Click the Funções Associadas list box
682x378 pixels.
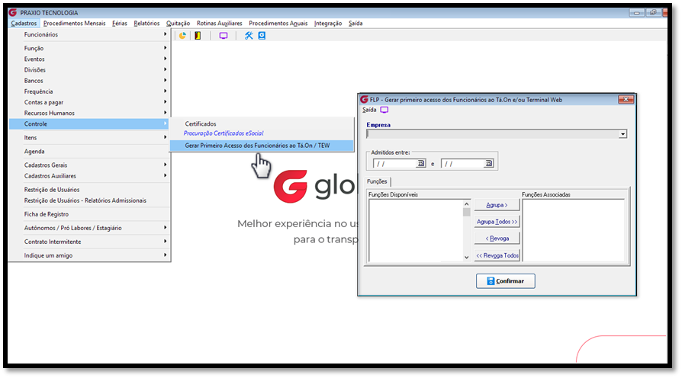pos(573,231)
